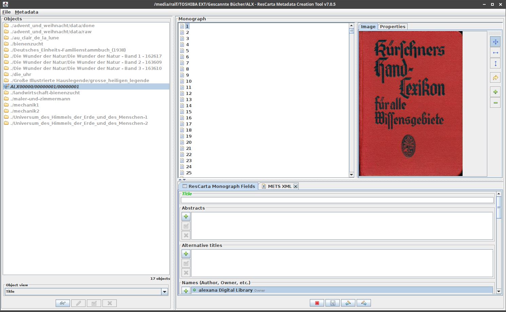
Task: Click the page icon of page 2
Action: (182, 32)
